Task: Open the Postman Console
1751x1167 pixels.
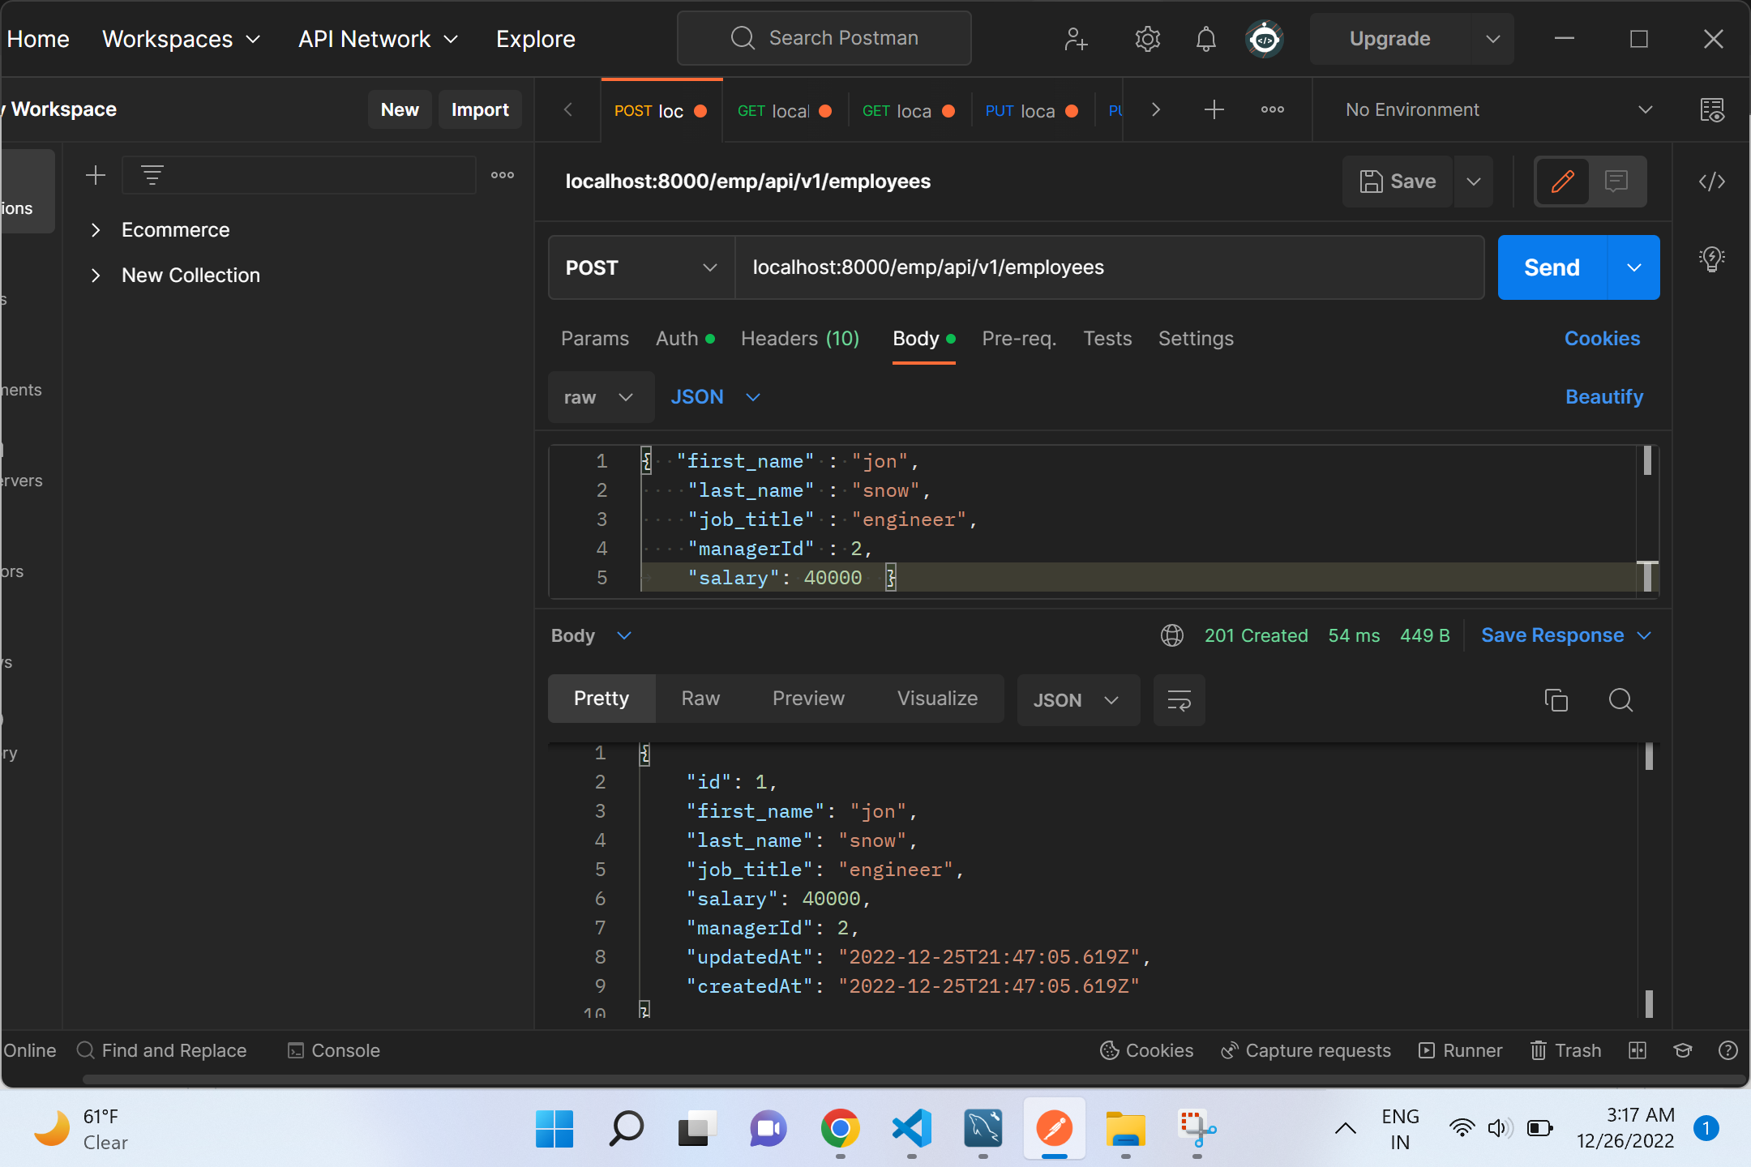Action: click(x=333, y=1050)
